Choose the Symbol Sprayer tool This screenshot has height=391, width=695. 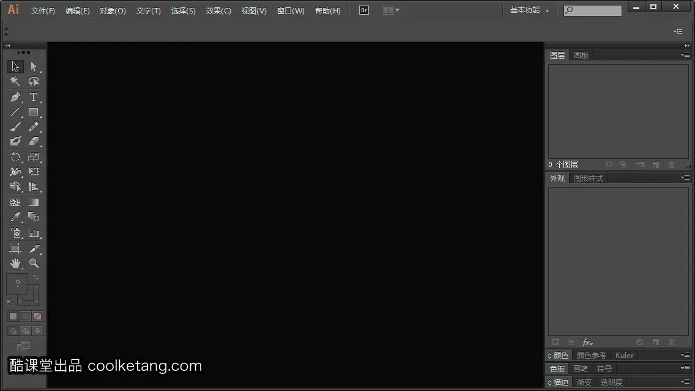tap(15, 233)
